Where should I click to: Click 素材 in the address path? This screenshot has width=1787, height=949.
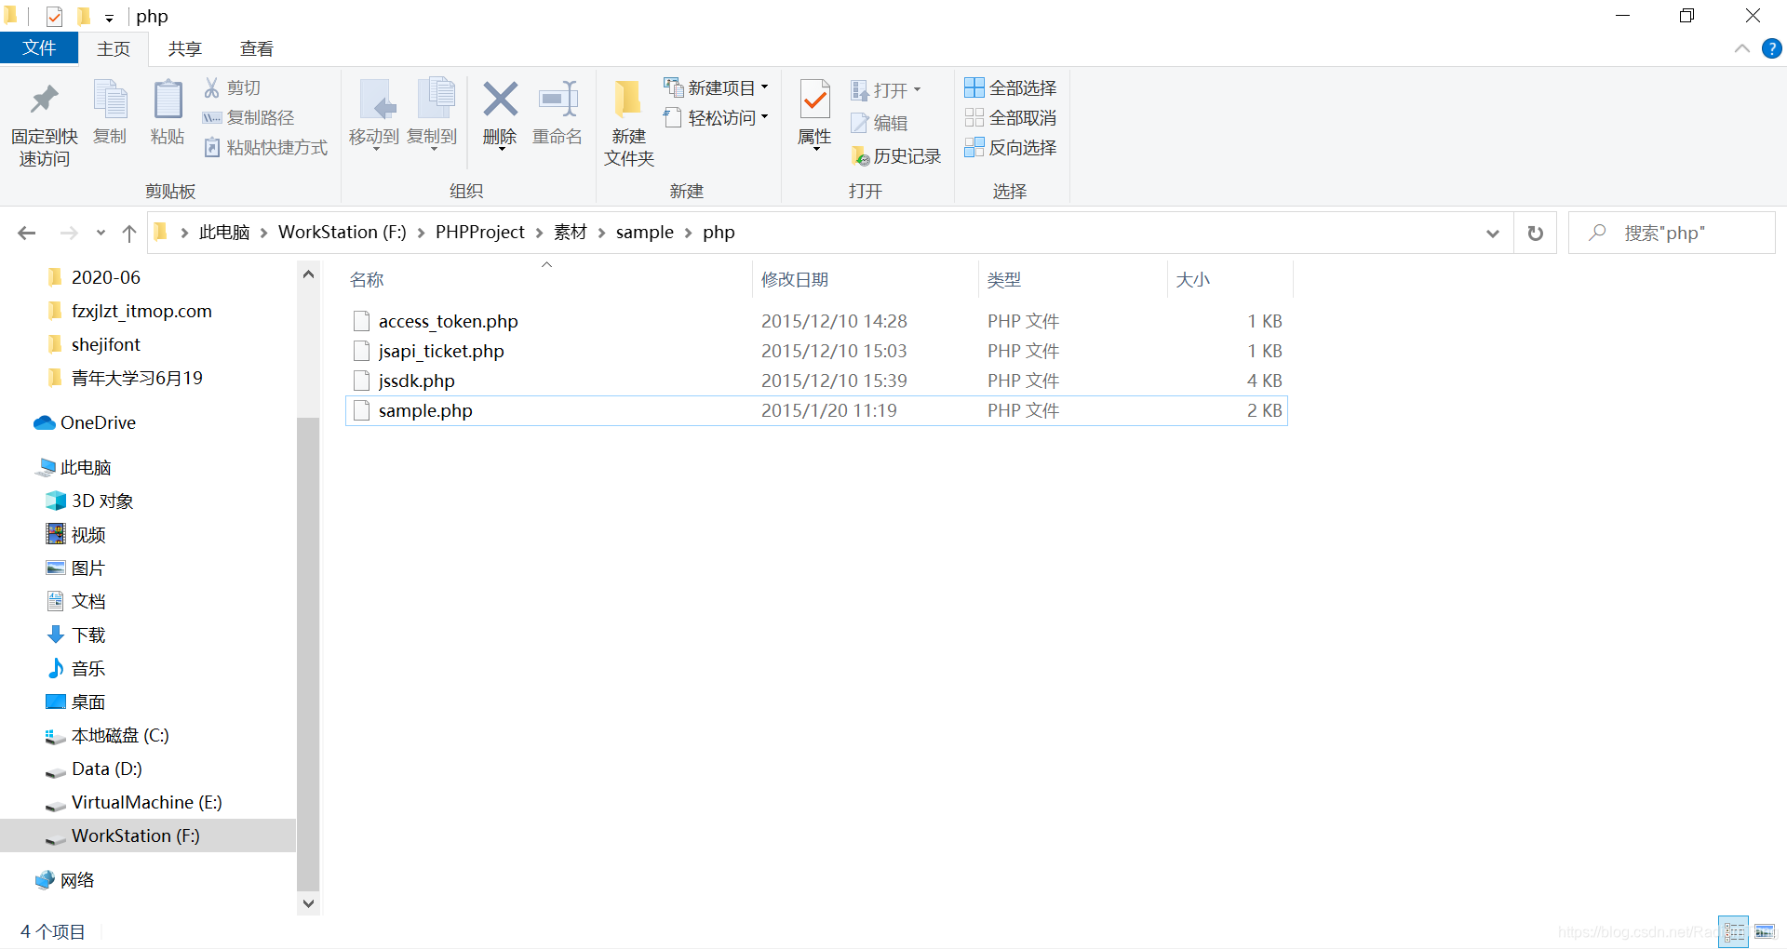click(570, 232)
